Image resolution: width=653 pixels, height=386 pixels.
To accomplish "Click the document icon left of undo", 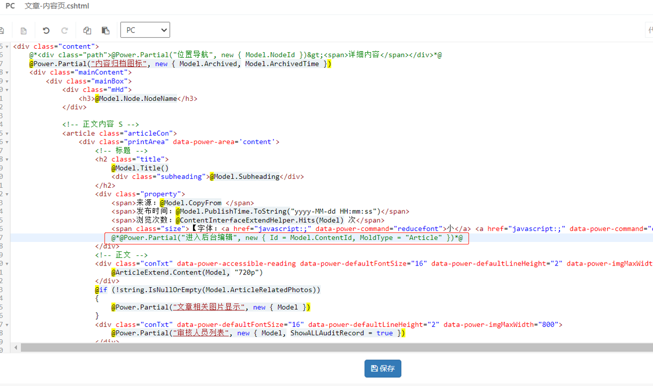I will coord(24,31).
